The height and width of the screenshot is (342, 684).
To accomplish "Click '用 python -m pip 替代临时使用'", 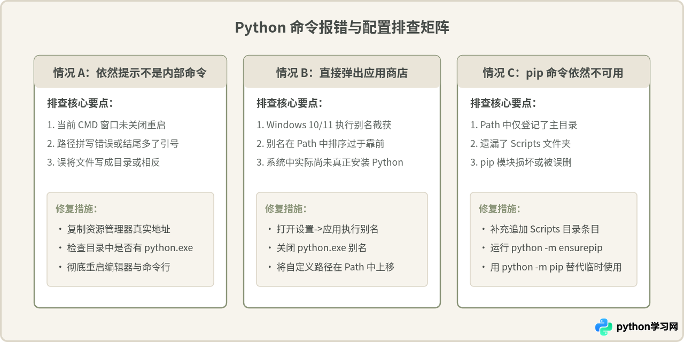I will [556, 267].
